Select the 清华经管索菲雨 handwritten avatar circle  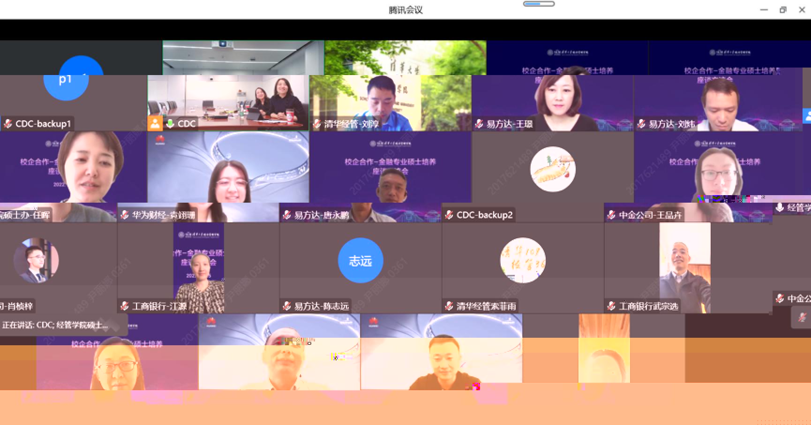point(523,260)
